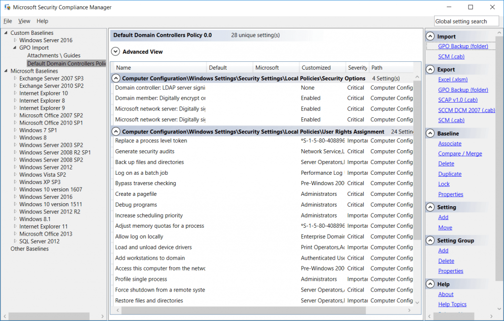Collapse the User Rights Assignment group
Image resolution: width=504 pixels, height=321 pixels.
click(x=116, y=131)
